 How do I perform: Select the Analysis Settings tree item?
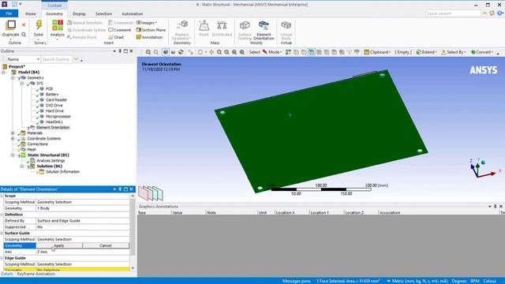50,161
